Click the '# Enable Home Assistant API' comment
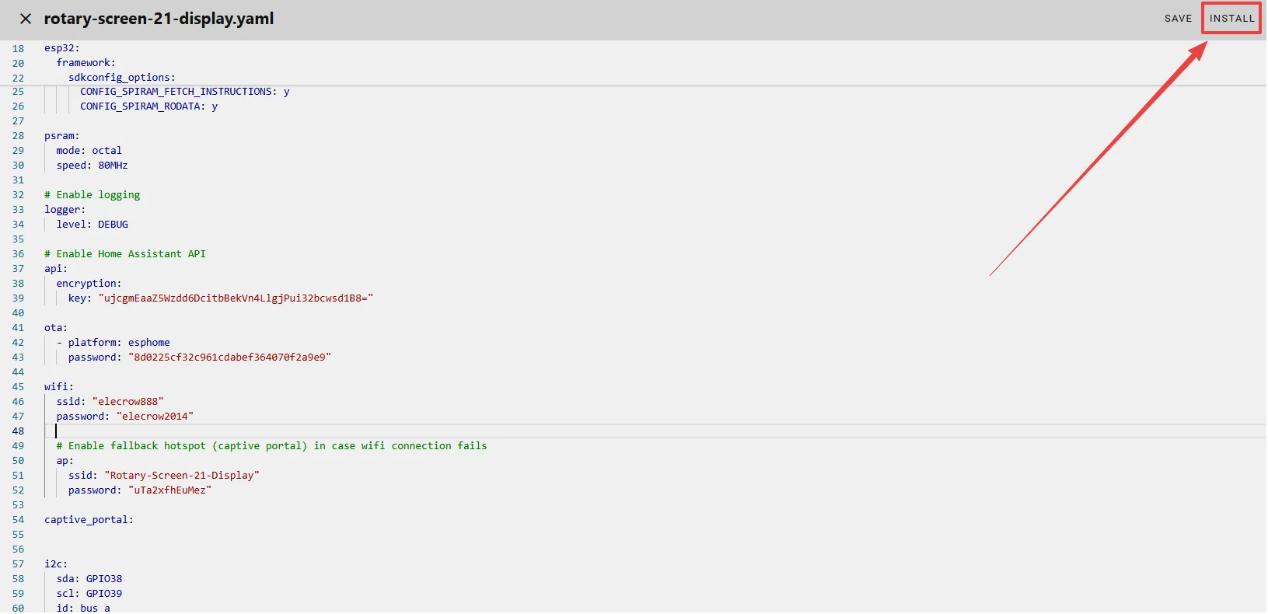 pos(125,254)
